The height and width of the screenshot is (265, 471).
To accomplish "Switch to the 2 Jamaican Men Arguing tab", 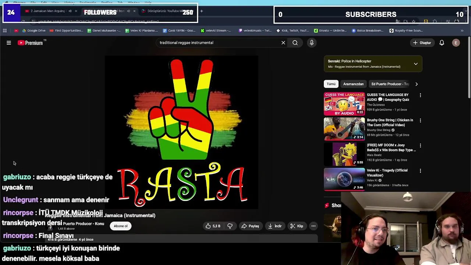I will 47,11.
